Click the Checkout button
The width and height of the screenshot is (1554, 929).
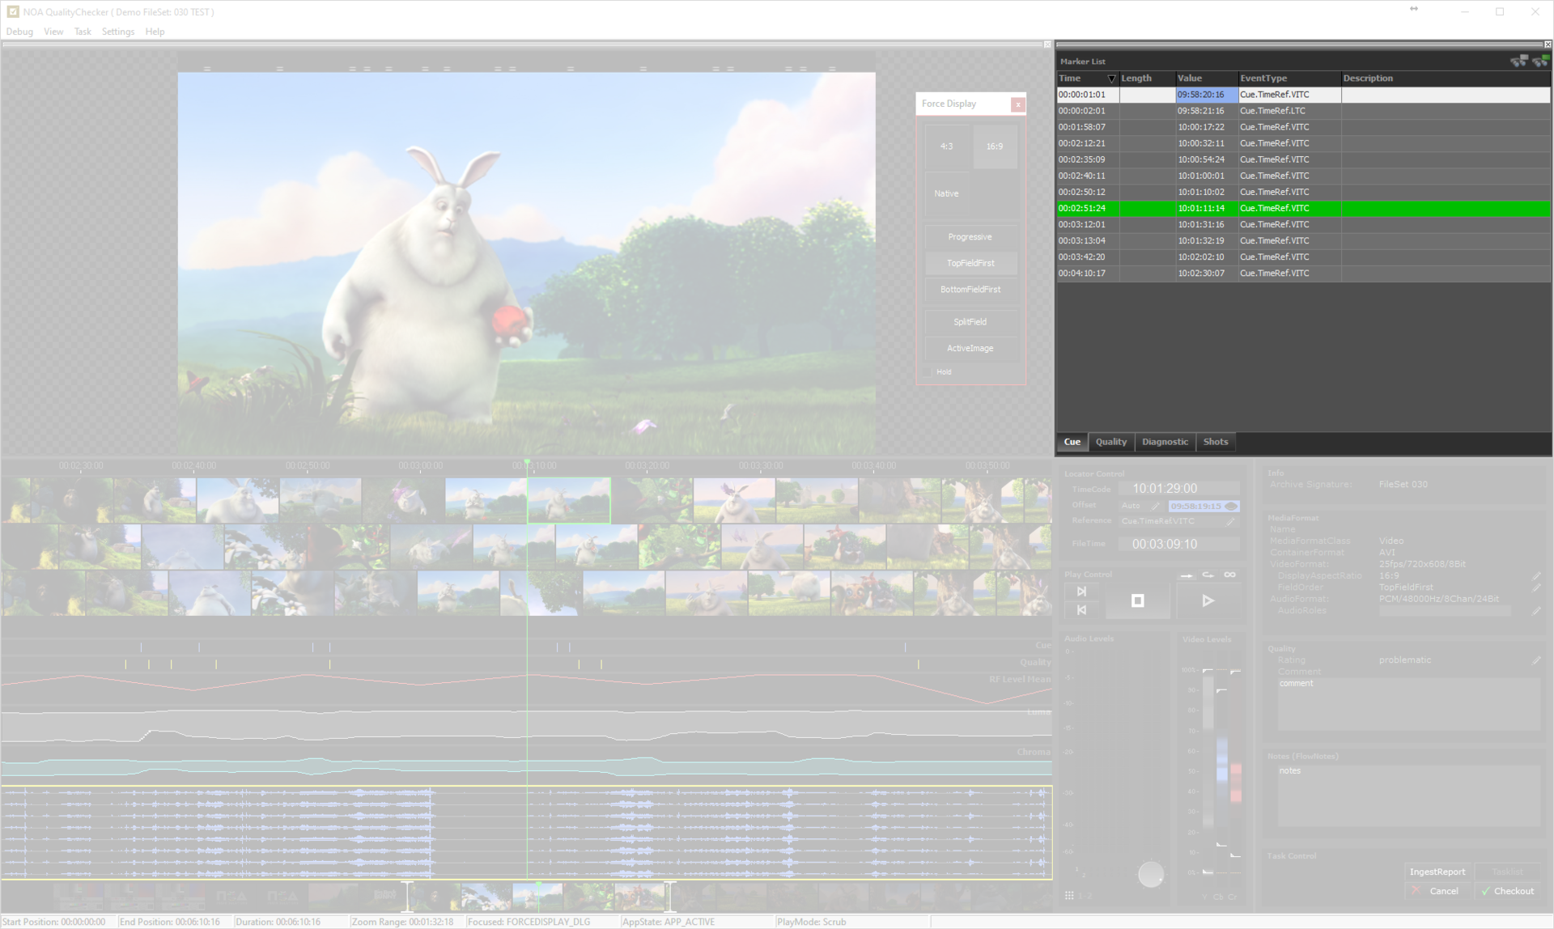pyautogui.click(x=1507, y=891)
